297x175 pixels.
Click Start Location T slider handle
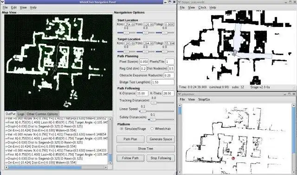pyautogui.click(x=164, y=33)
